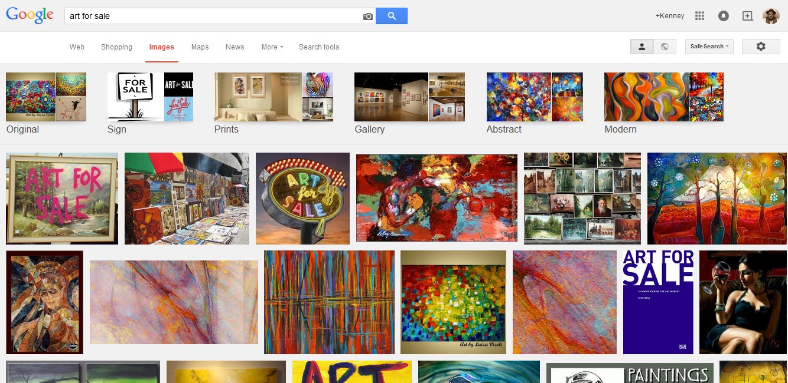This screenshot has height=383, width=788.
Task: Open the account profile picture
Action: pos(771,16)
